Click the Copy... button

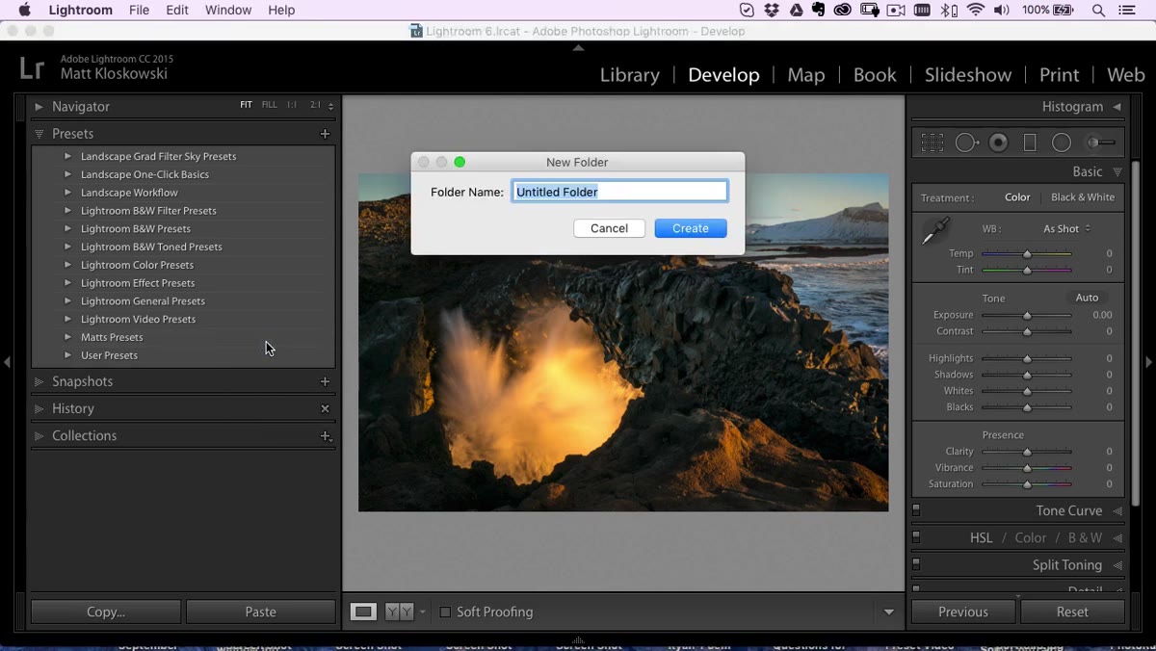click(x=106, y=612)
